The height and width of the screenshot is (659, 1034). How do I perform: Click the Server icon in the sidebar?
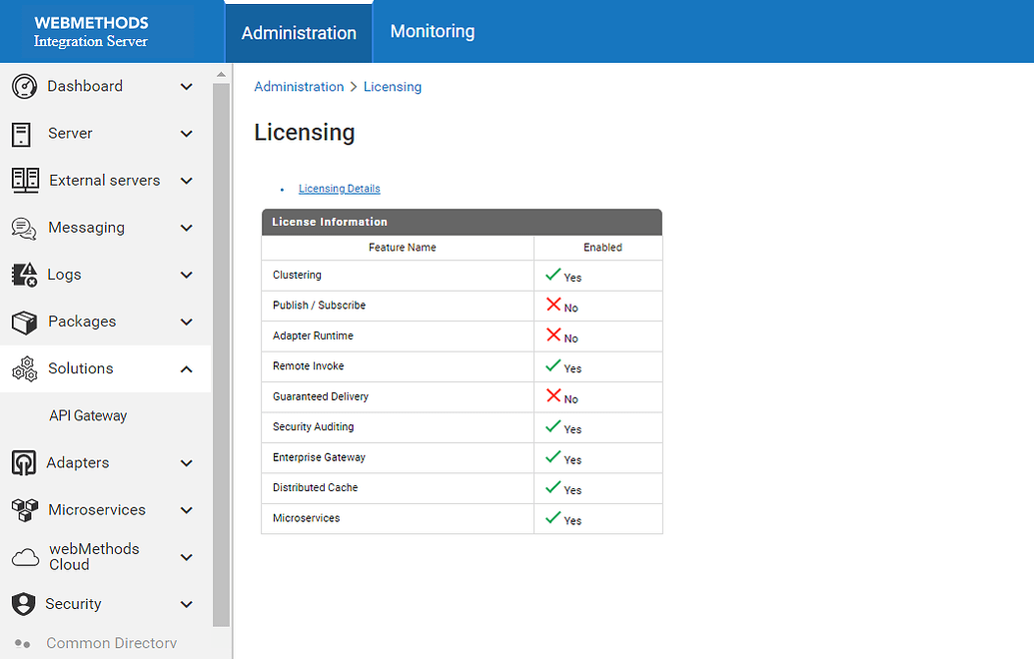pos(24,134)
